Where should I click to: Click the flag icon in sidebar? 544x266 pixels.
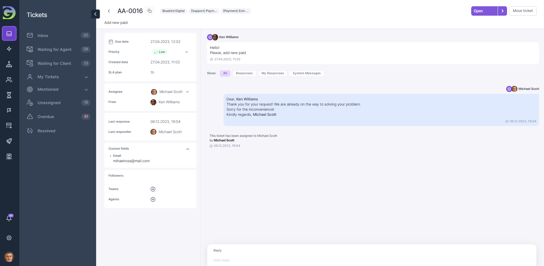(x=9, y=110)
